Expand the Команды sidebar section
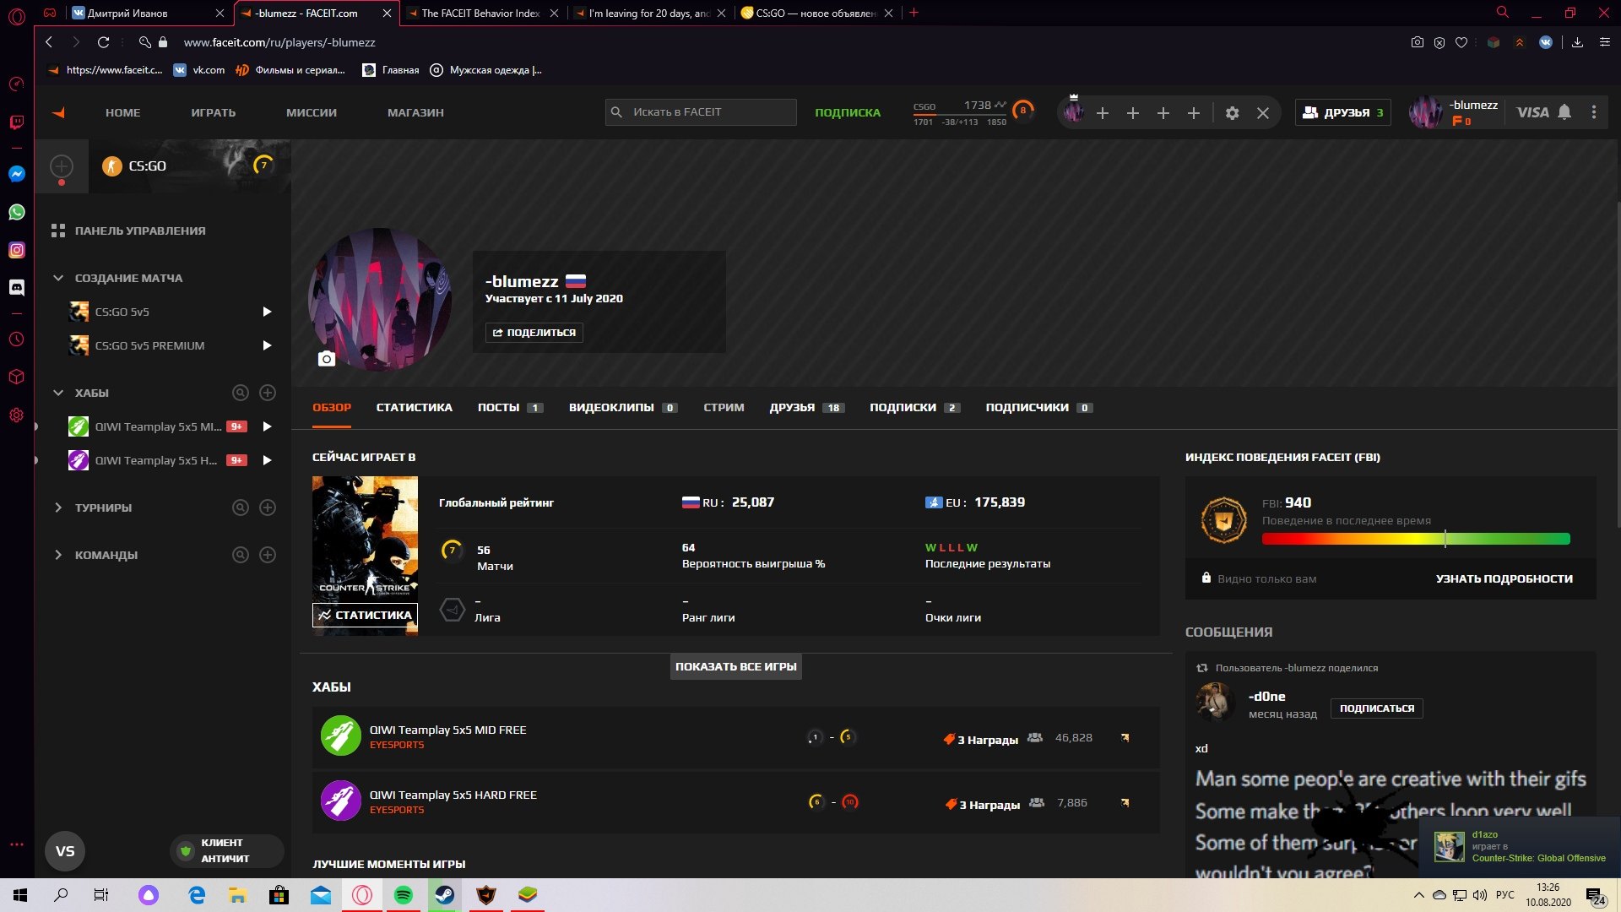The image size is (1621, 912). pyautogui.click(x=58, y=555)
